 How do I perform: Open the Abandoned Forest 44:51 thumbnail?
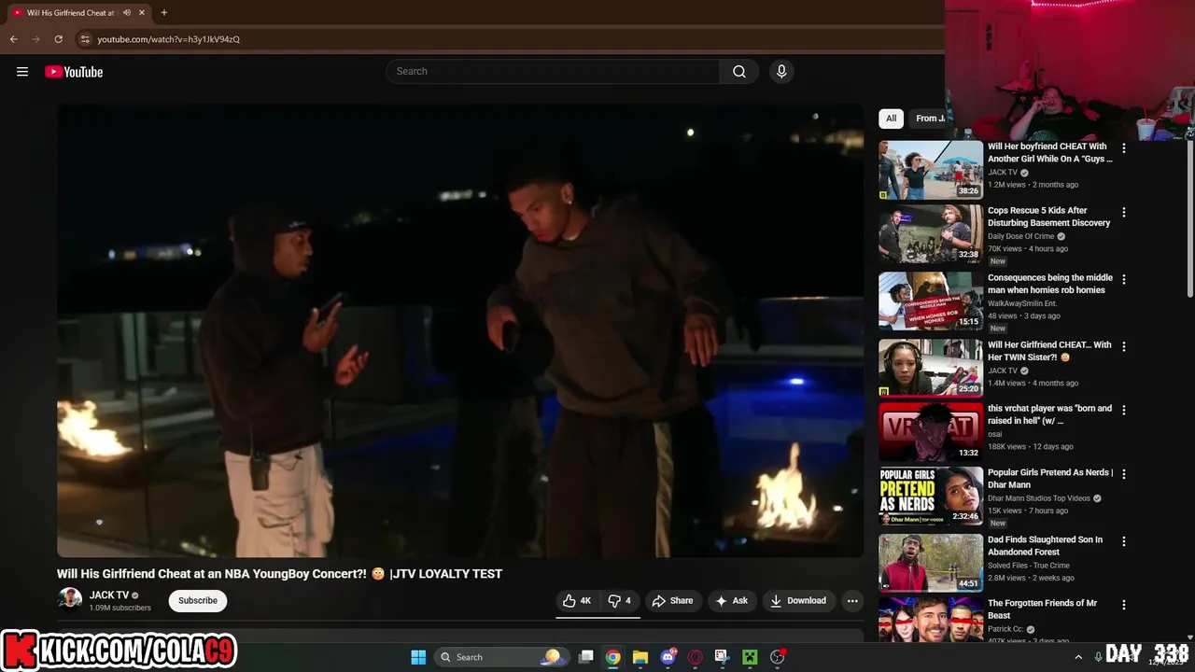point(931,563)
